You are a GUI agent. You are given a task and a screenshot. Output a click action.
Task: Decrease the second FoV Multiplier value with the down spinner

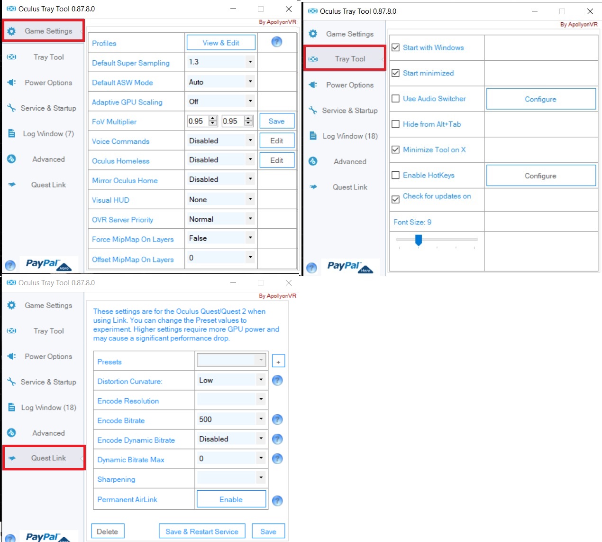(248, 123)
